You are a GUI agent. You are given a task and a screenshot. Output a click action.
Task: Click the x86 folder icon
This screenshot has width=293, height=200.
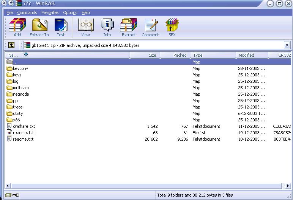[9, 120]
